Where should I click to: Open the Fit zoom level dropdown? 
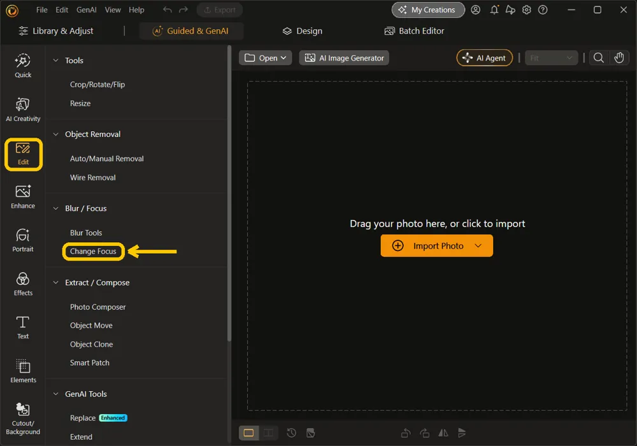pyautogui.click(x=551, y=58)
